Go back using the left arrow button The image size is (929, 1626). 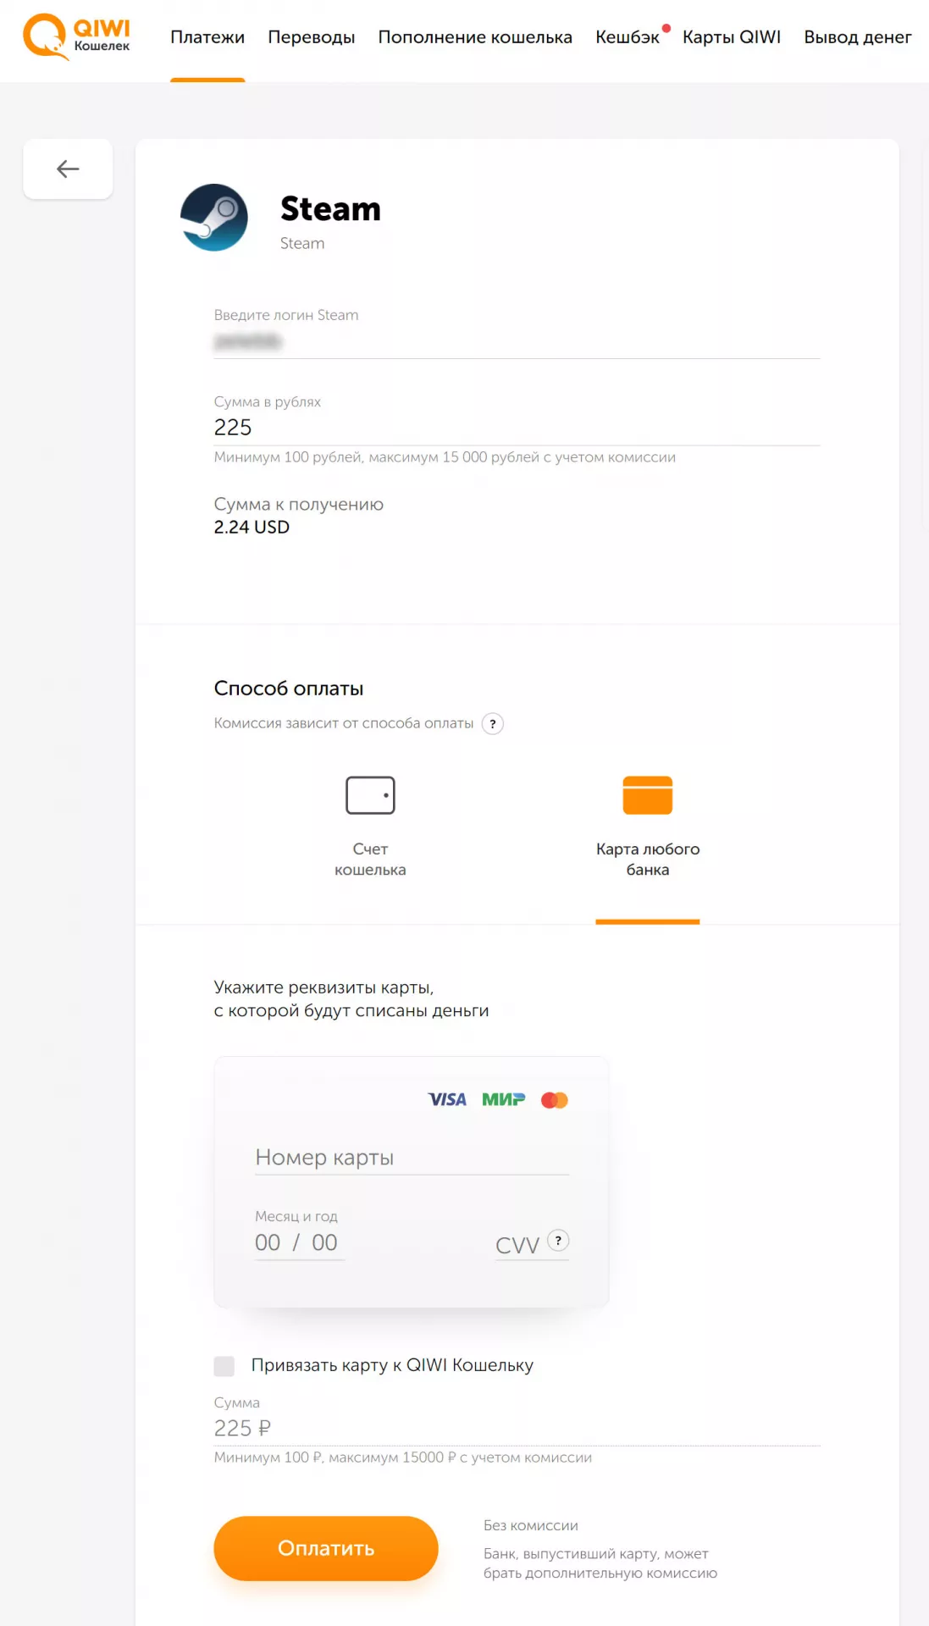(x=68, y=169)
